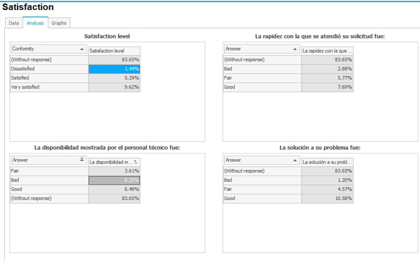Image resolution: width=420 pixels, height=261 pixels.
Task: Click sort arrow in the rapidez Answer header
Action: [295, 49]
